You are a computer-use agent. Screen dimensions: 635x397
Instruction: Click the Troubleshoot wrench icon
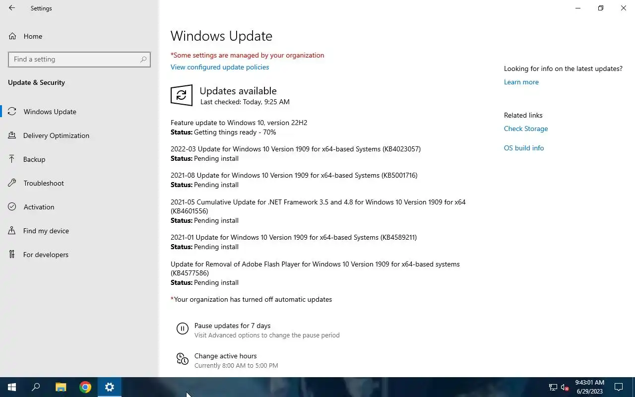12,183
